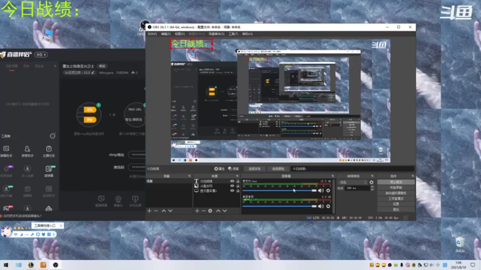The height and width of the screenshot is (270, 481).
Task: Toggle lock on 今日战绩 source
Action: pyautogui.click(x=237, y=181)
